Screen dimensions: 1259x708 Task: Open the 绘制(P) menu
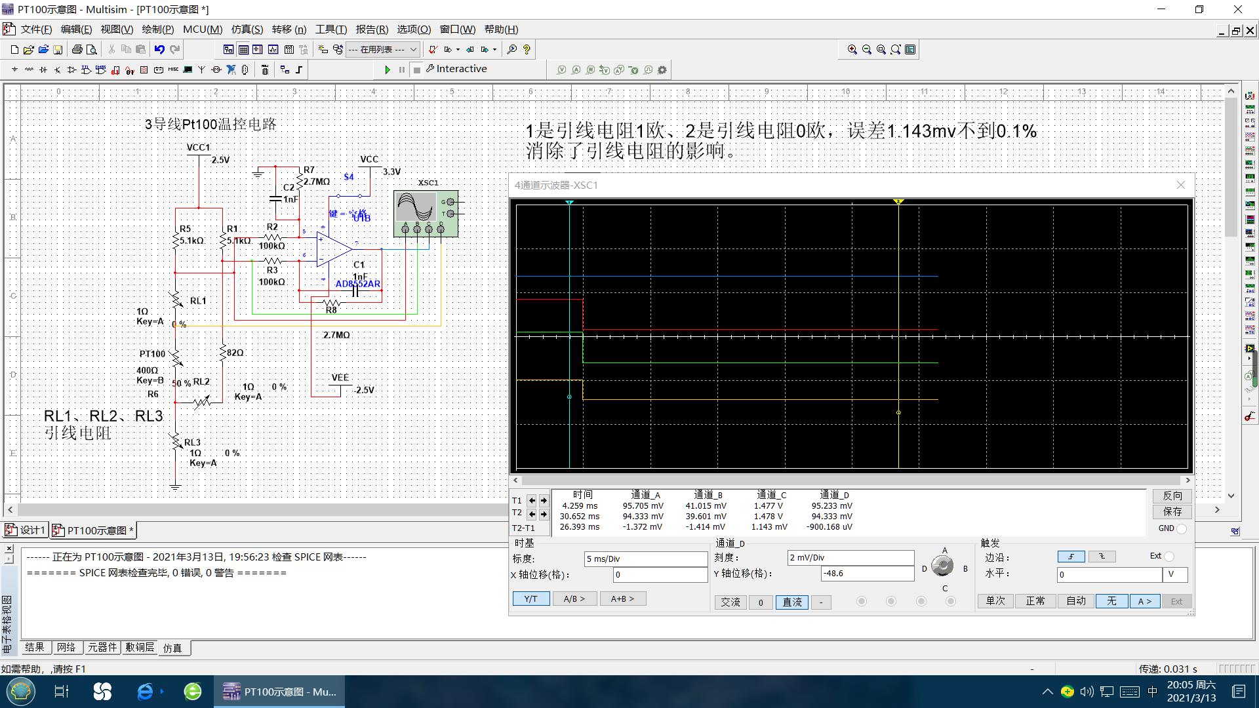pyautogui.click(x=157, y=29)
